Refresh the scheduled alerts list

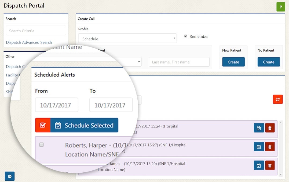click(x=278, y=99)
